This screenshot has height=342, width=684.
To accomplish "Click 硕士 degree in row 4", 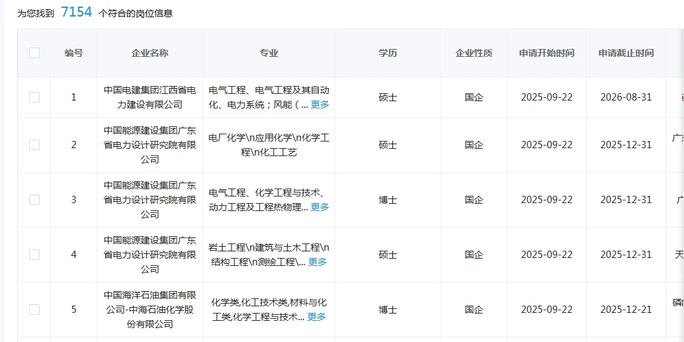I will tap(388, 255).
